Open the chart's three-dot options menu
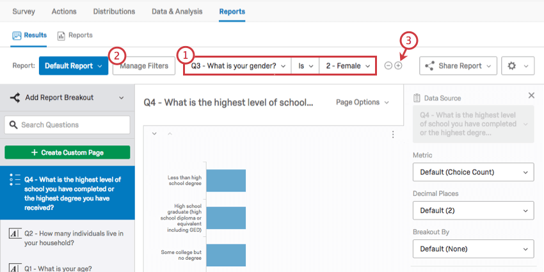 point(393,134)
